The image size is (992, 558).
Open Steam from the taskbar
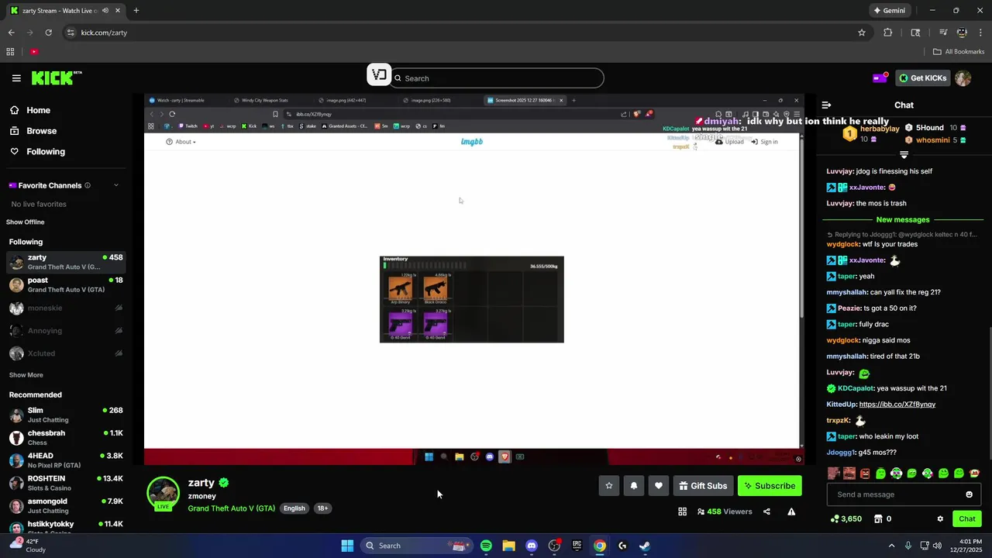(x=645, y=546)
